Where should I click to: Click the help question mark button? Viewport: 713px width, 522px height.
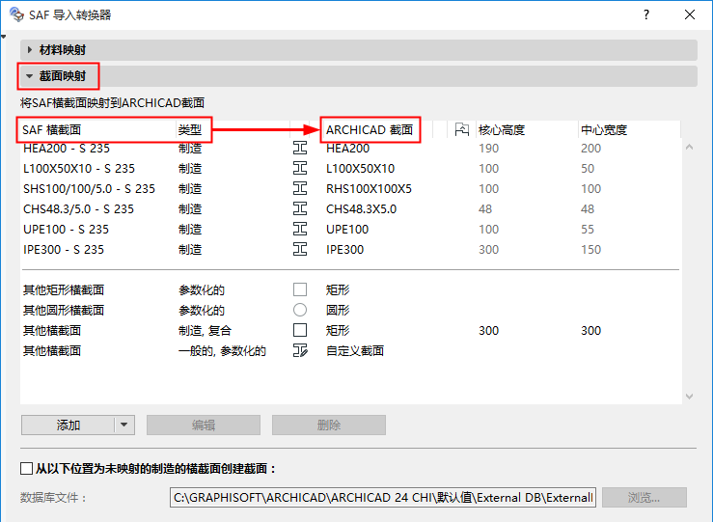(646, 14)
